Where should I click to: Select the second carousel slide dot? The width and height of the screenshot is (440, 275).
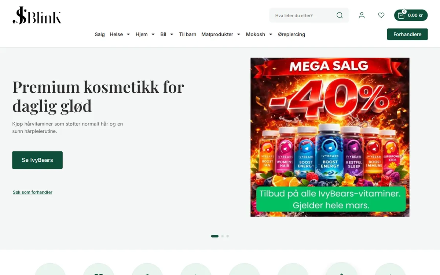coord(223,236)
